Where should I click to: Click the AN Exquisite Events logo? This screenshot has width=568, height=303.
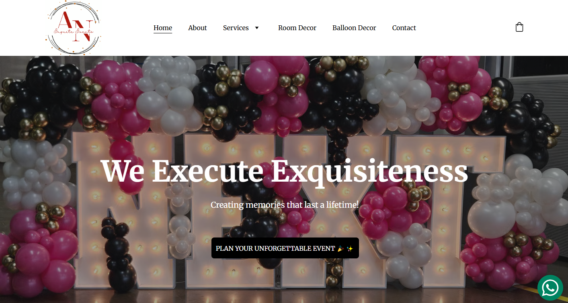tap(73, 28)
